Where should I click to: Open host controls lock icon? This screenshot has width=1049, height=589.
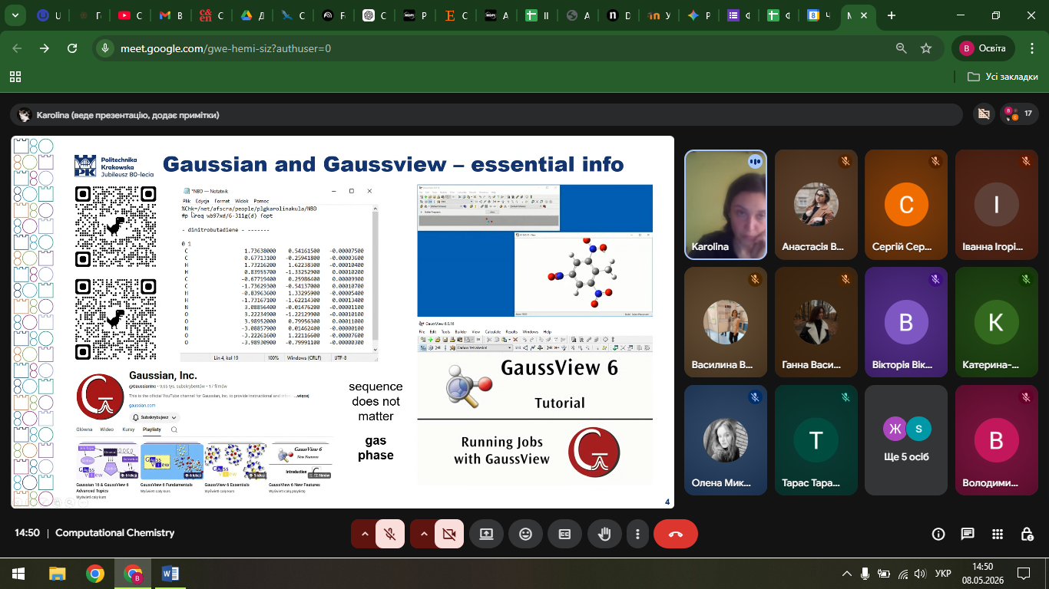[x=1027, y=534]
